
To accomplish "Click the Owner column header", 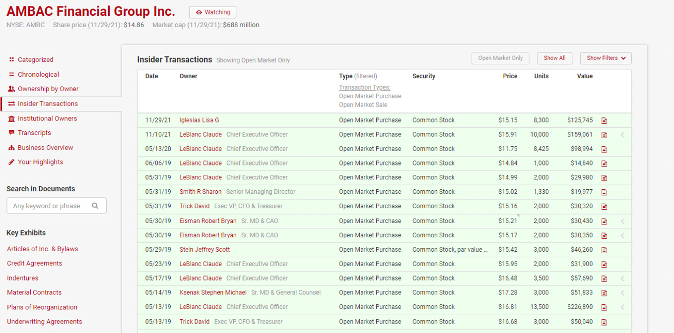I will 188,76.
